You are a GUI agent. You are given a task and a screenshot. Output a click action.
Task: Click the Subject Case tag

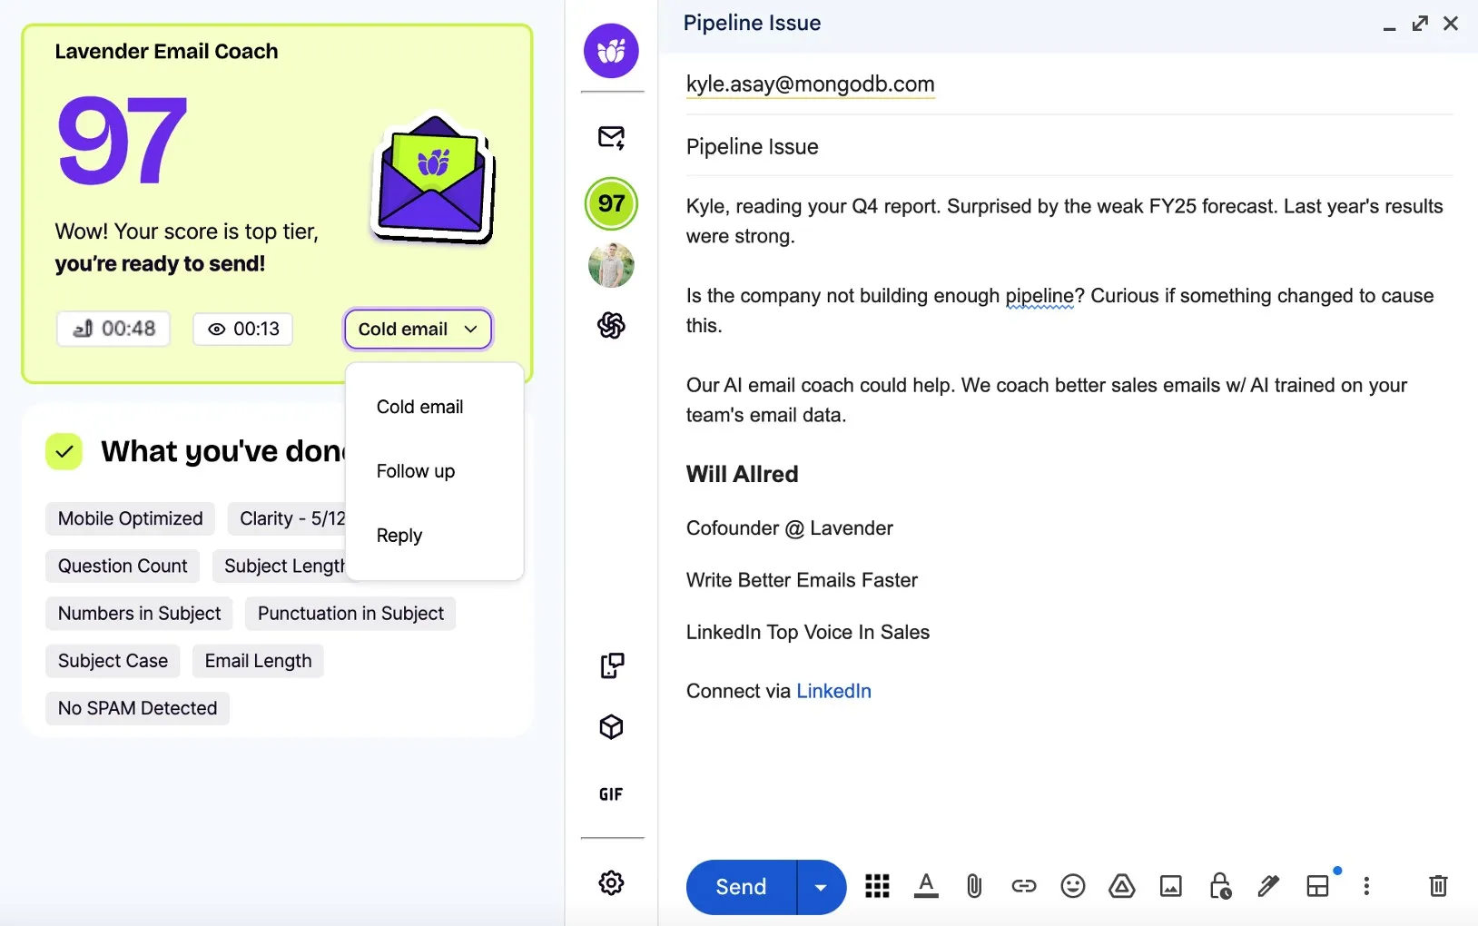click(x=113, y=661)
